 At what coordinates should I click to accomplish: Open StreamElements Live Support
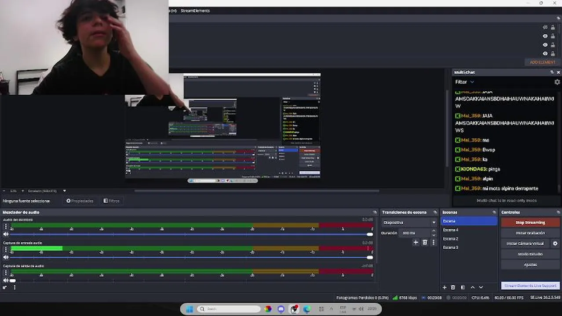[x=530, y=286]
